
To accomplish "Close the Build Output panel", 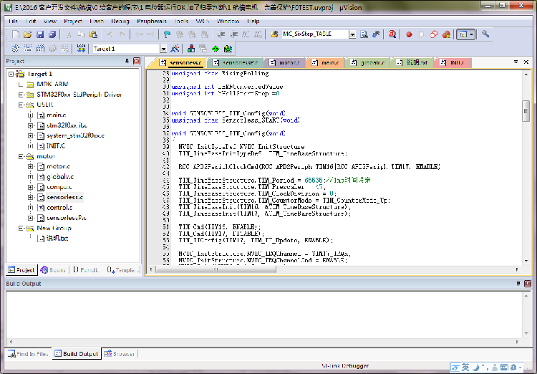I will 528,284.
